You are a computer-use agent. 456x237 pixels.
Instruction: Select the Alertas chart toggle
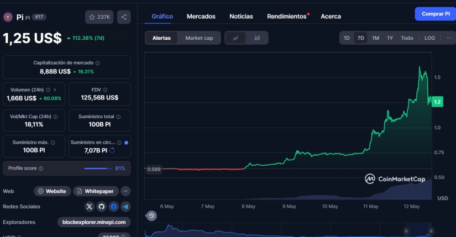click(161, 38)
